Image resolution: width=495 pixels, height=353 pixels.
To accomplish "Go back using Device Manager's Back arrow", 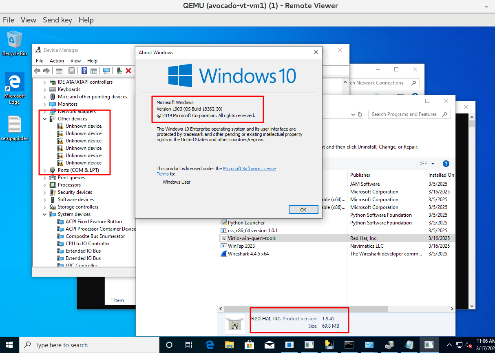I will click(x=38, y=71).
